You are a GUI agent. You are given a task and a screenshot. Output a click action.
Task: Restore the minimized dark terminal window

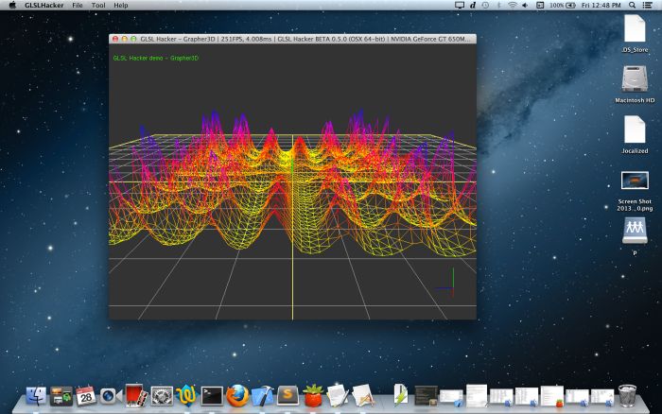point(426,396)
